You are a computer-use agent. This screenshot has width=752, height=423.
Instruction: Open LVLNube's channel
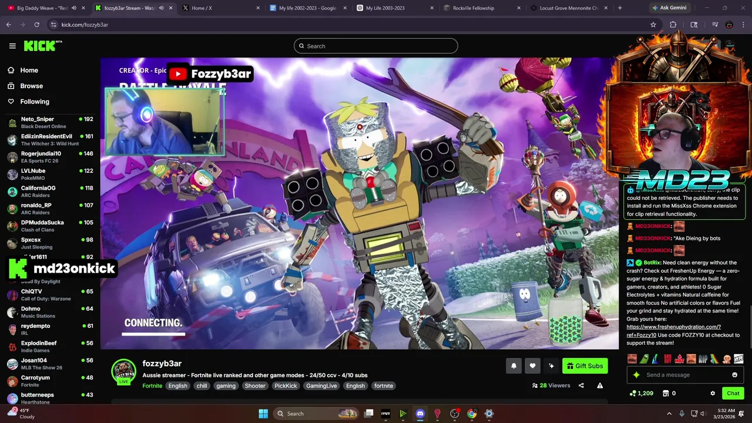point(50,174)
